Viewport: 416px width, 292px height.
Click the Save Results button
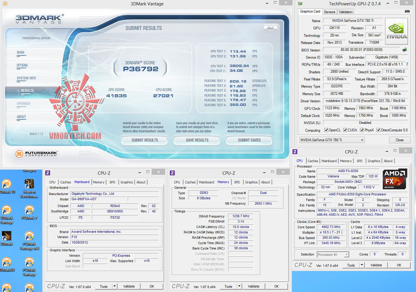point(197,140)
